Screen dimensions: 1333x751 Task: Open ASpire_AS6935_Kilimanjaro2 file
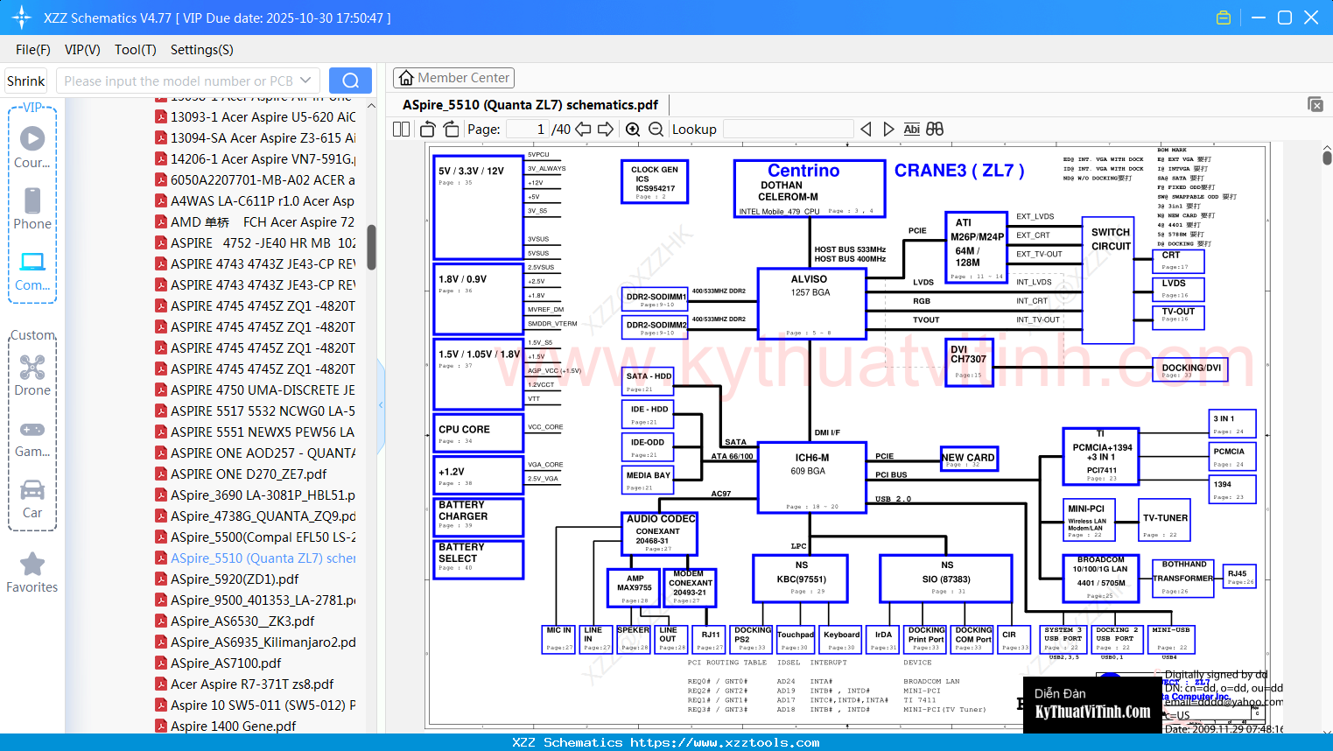(256, 642)
